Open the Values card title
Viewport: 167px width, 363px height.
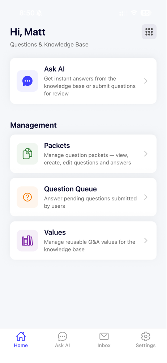[x=55, y=233]
